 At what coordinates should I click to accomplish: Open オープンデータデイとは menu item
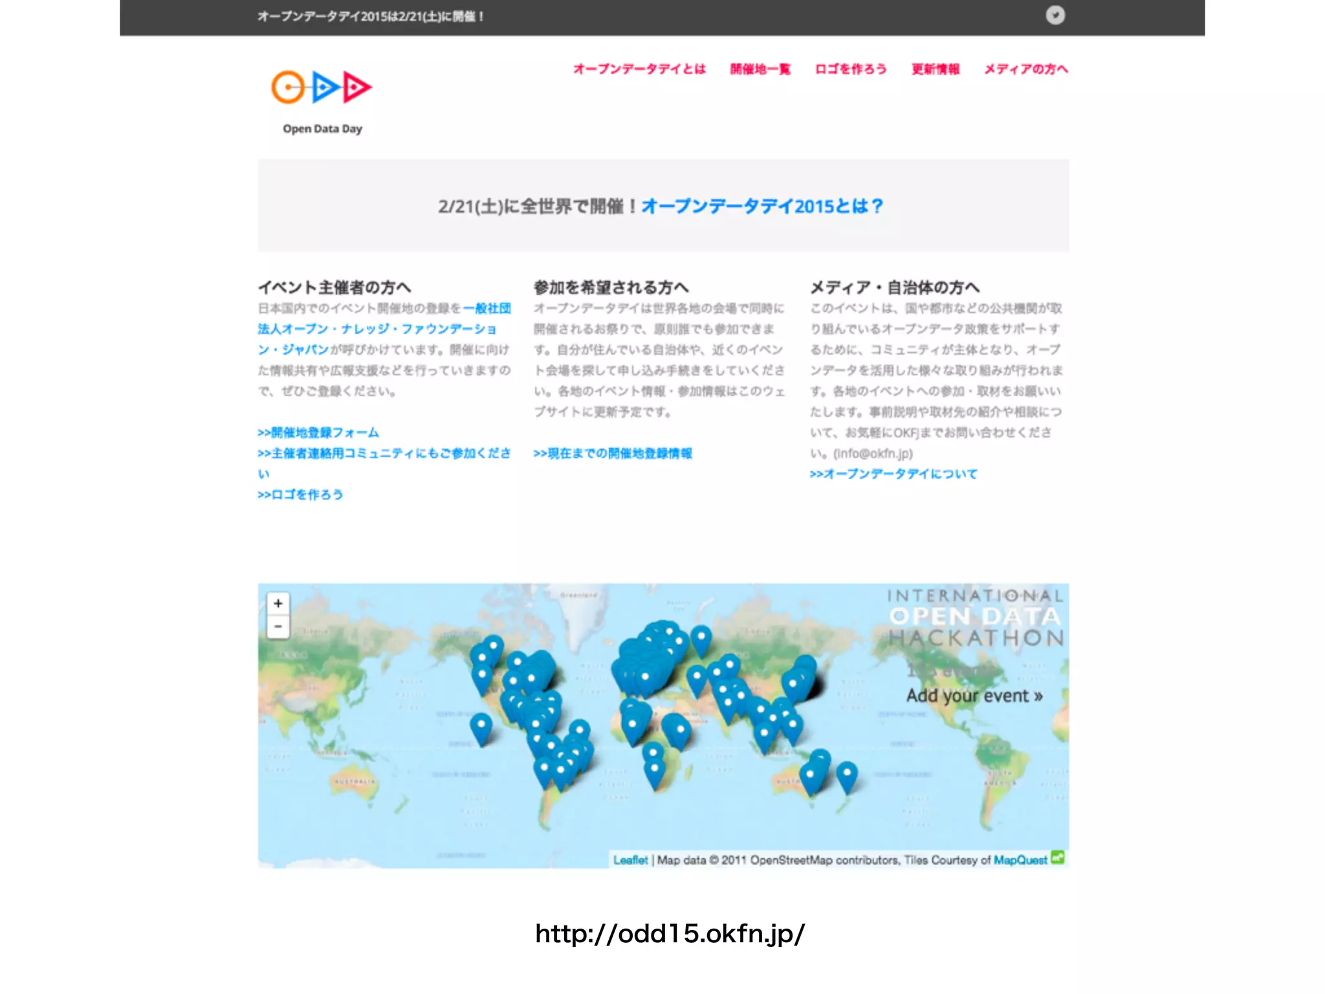639,69
